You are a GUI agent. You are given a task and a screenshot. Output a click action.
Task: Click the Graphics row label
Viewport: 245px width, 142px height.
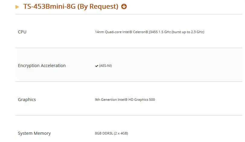tap(27, 100)
